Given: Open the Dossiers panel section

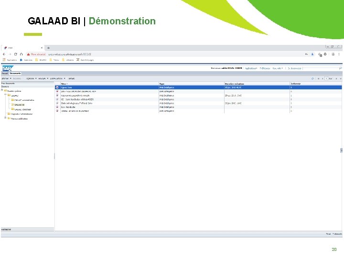Looking at the screenshot, I should pyautogui.click(x=27, y=86).
